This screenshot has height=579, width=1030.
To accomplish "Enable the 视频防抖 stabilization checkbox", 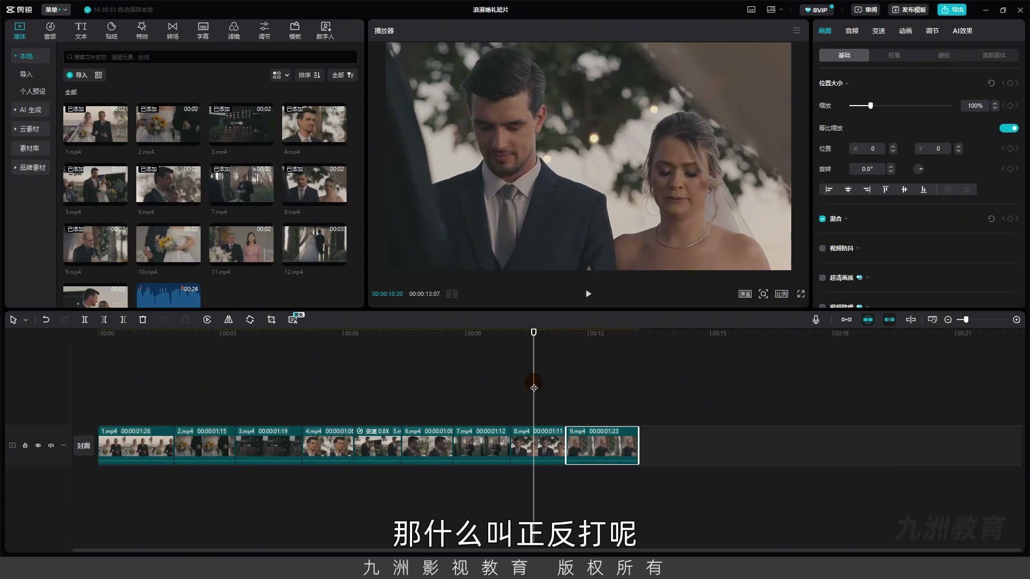I will pyautogui.click(x=822, y=248).
